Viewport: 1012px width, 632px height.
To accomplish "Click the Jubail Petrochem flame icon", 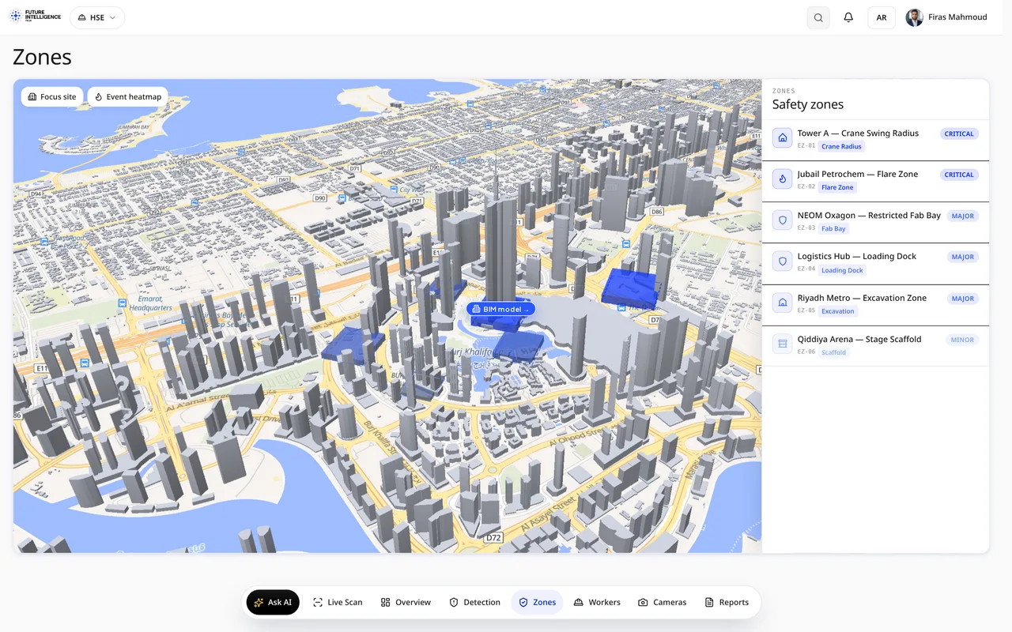I will click(x=783, y=179).
